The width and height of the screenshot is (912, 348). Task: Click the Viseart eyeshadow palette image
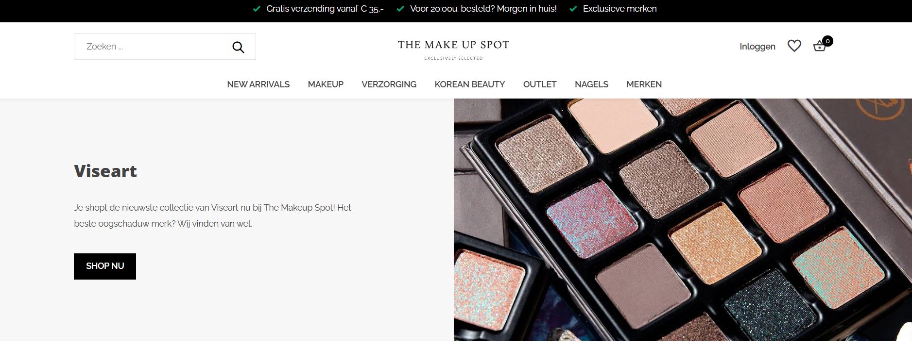pos(683,220)
